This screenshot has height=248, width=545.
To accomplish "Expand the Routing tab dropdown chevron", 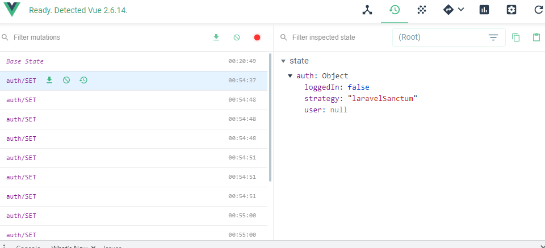I will point(461,10).
